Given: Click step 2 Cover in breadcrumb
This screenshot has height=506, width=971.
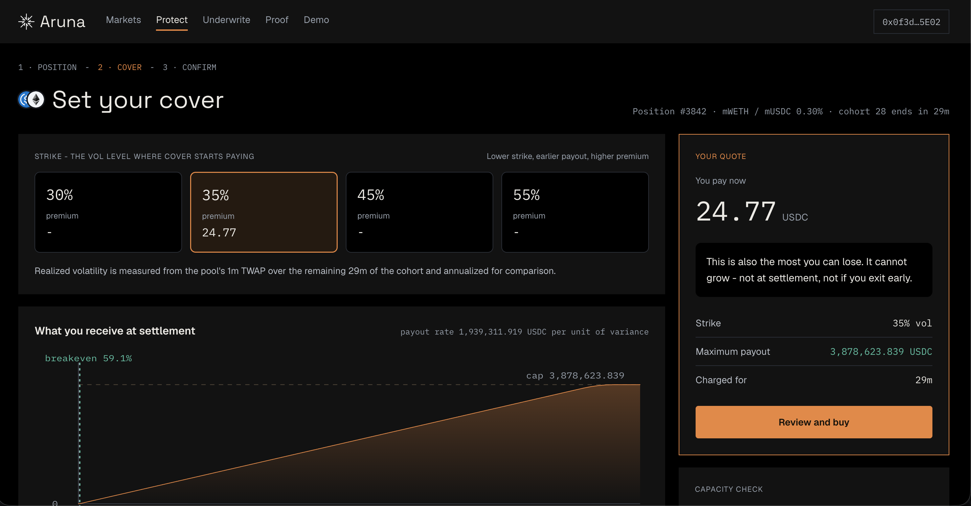Looking at the screenshot, I should pos(119,67).
